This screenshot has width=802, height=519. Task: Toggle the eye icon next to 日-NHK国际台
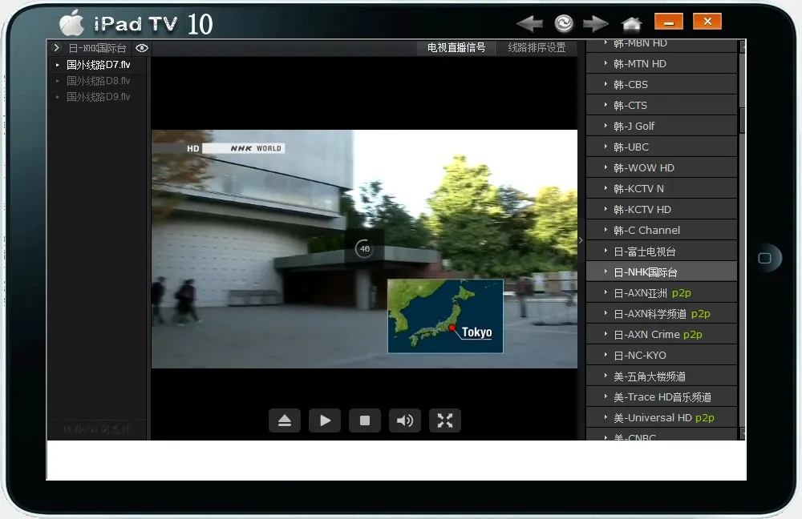click(142, 48)
